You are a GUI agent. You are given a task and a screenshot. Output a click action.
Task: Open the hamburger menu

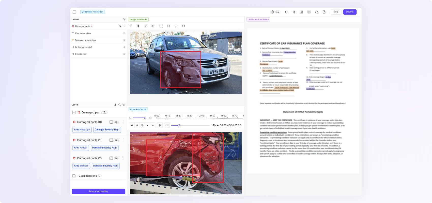(x=74, y=12)
